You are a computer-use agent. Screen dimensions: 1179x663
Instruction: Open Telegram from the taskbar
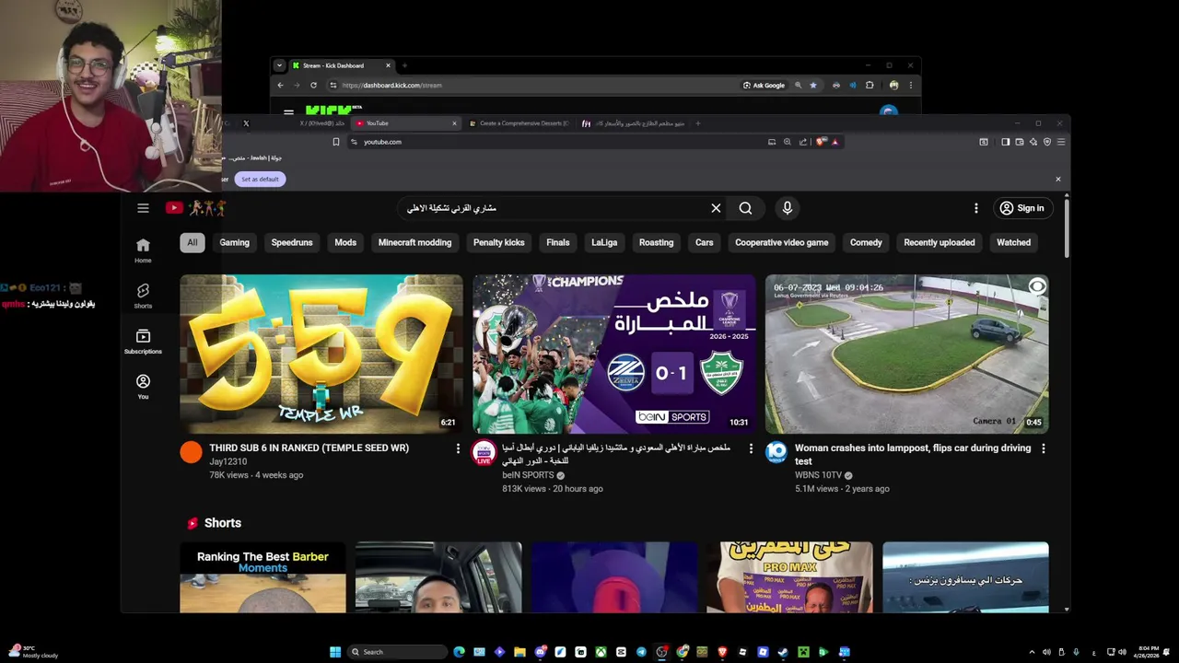641,652
